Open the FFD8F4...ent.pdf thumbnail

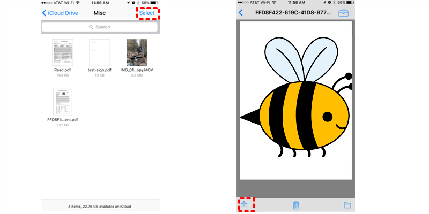click(x=63, y=102)
